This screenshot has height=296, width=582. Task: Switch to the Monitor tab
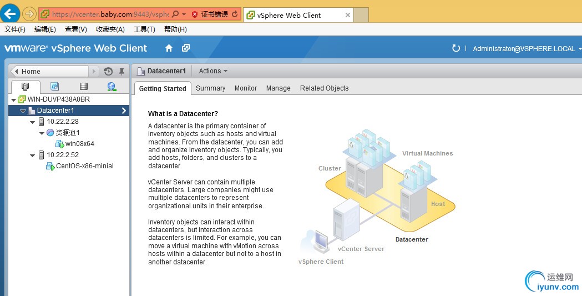(246, 88)
